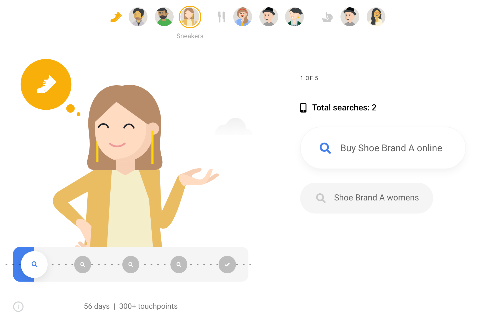
Task: Open the fork and knife food category
Action: (221, 17)
